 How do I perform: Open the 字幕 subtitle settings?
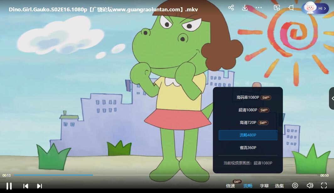tap(264, 186)
